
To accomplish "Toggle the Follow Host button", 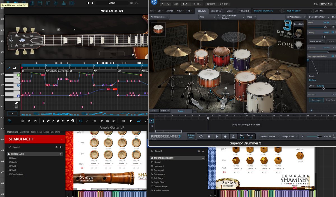I will pos(191,136).
